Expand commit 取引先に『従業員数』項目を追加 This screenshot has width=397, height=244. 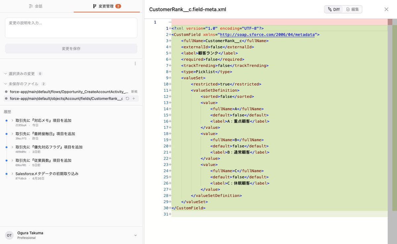coord(12,160)
